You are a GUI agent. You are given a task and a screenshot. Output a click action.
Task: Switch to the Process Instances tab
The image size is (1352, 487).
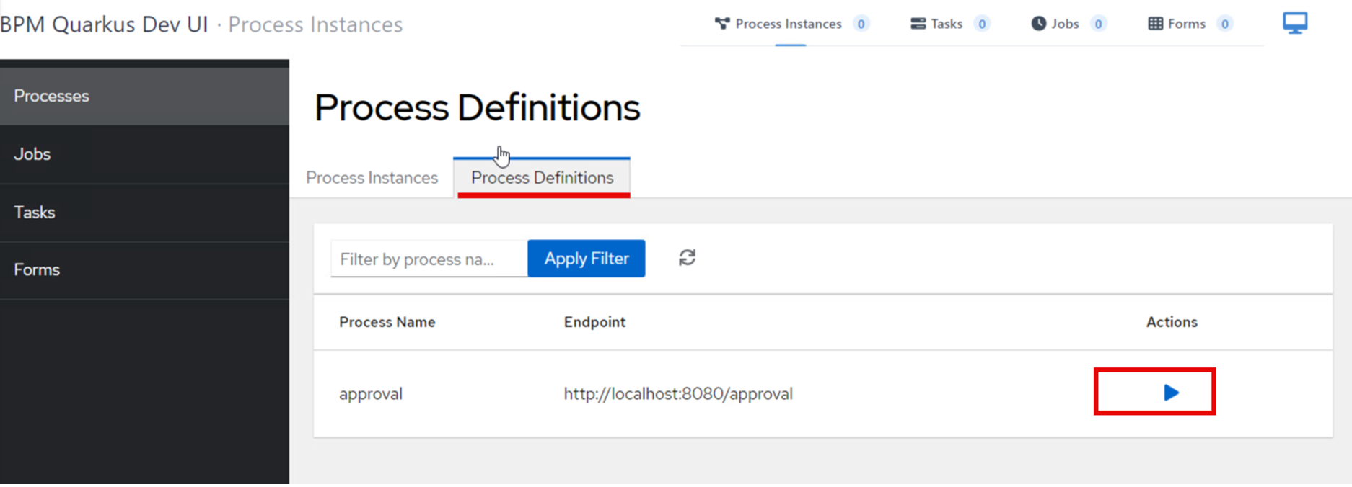click(x=372, y=177)
